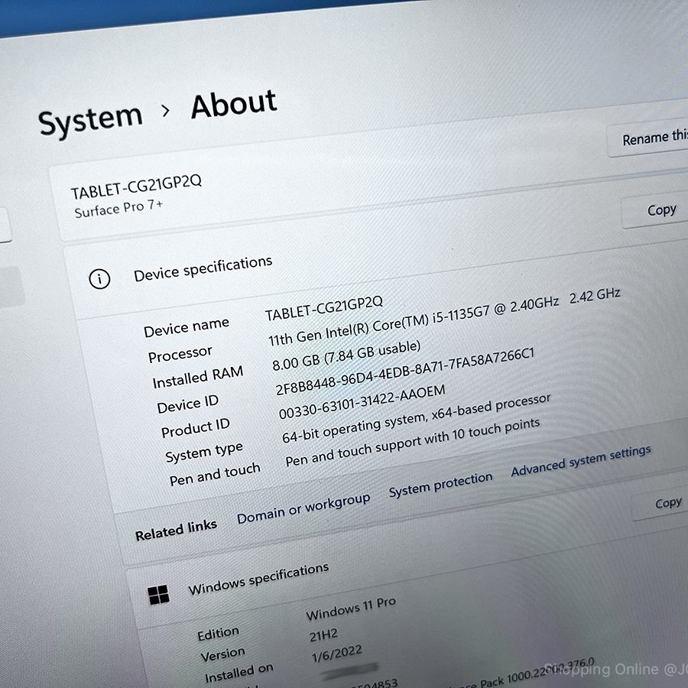Select the Device ID value 2F8B8448-96D4-4EDB
Viewport: 688px width, 688px height.
click(404, 372)
